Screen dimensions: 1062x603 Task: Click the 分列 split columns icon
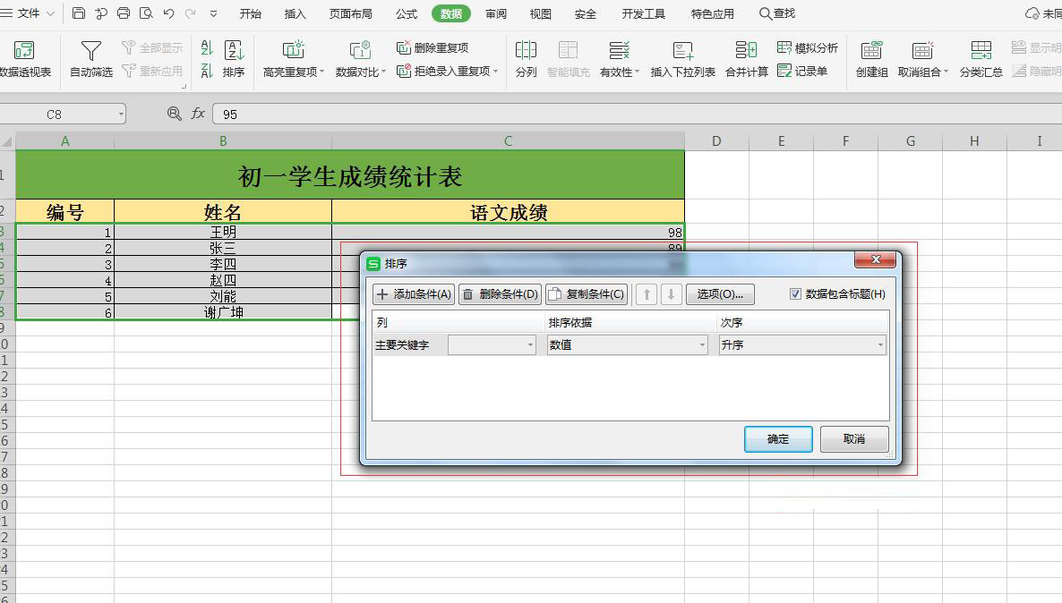click(527, 51)
